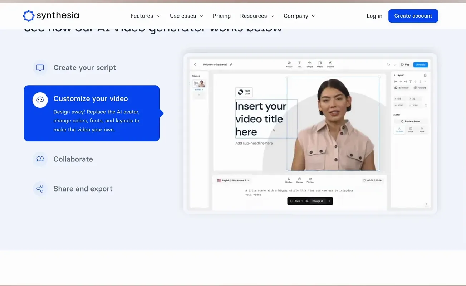This screenshot has height=286, width=466.
Task: Select the Circle avatar option
Action: [x=411, y=130]
